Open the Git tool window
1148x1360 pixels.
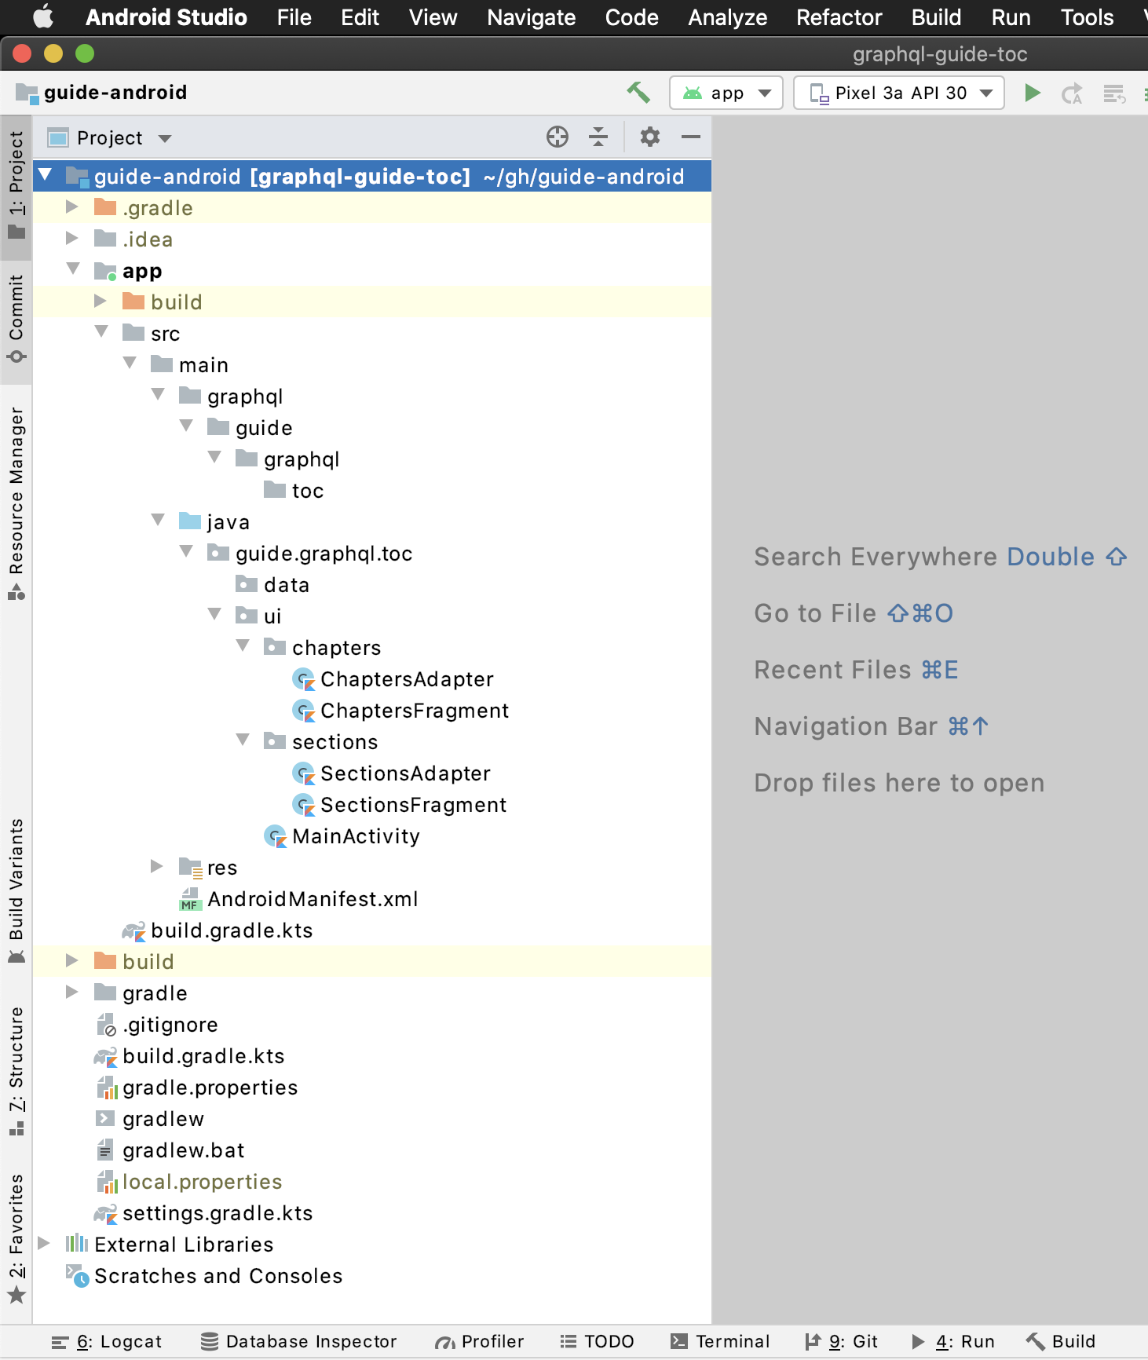(x=842, y=1342)
